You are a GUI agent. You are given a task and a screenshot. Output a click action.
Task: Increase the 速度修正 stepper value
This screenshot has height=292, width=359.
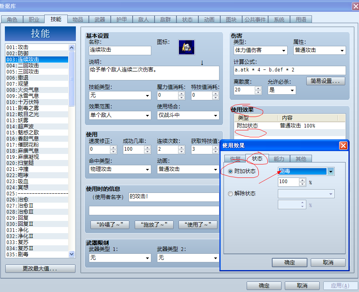click(113, 147)
